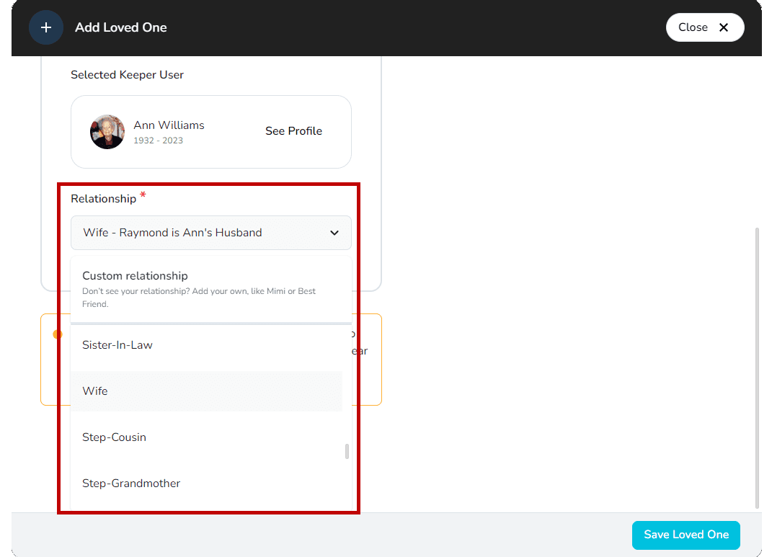Click Ann Williams' profile photo
772x557 pixels.
[x=107, y=132]
